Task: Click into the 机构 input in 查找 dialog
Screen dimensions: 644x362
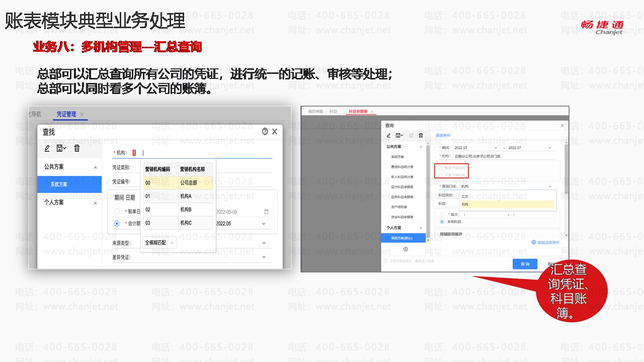Action: point(206,153)
